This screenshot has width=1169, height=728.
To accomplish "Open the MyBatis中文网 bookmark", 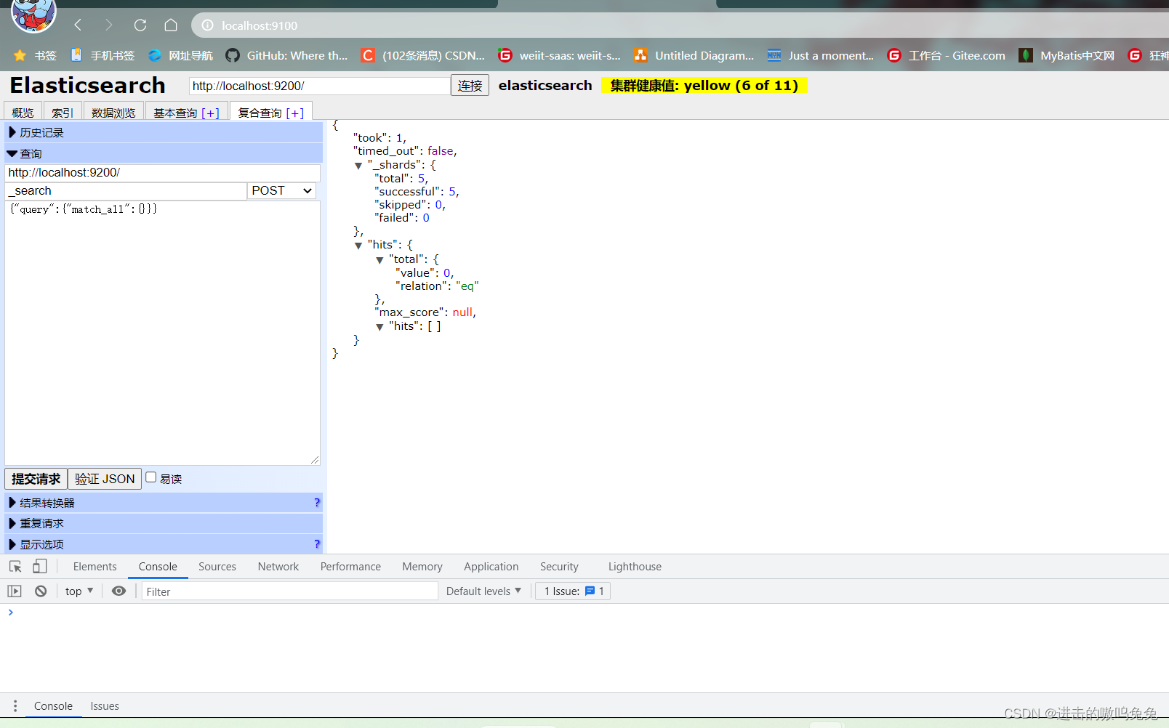I will pyautogui.click(x=1066, y=55).
